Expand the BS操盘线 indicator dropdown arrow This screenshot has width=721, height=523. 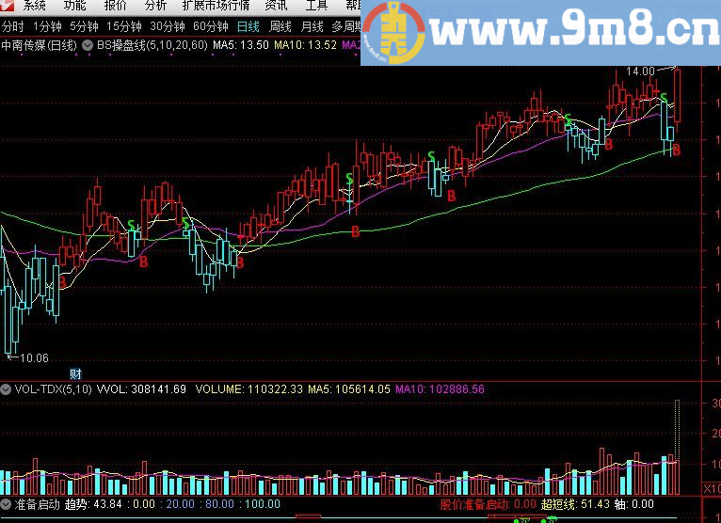(88, 45)
